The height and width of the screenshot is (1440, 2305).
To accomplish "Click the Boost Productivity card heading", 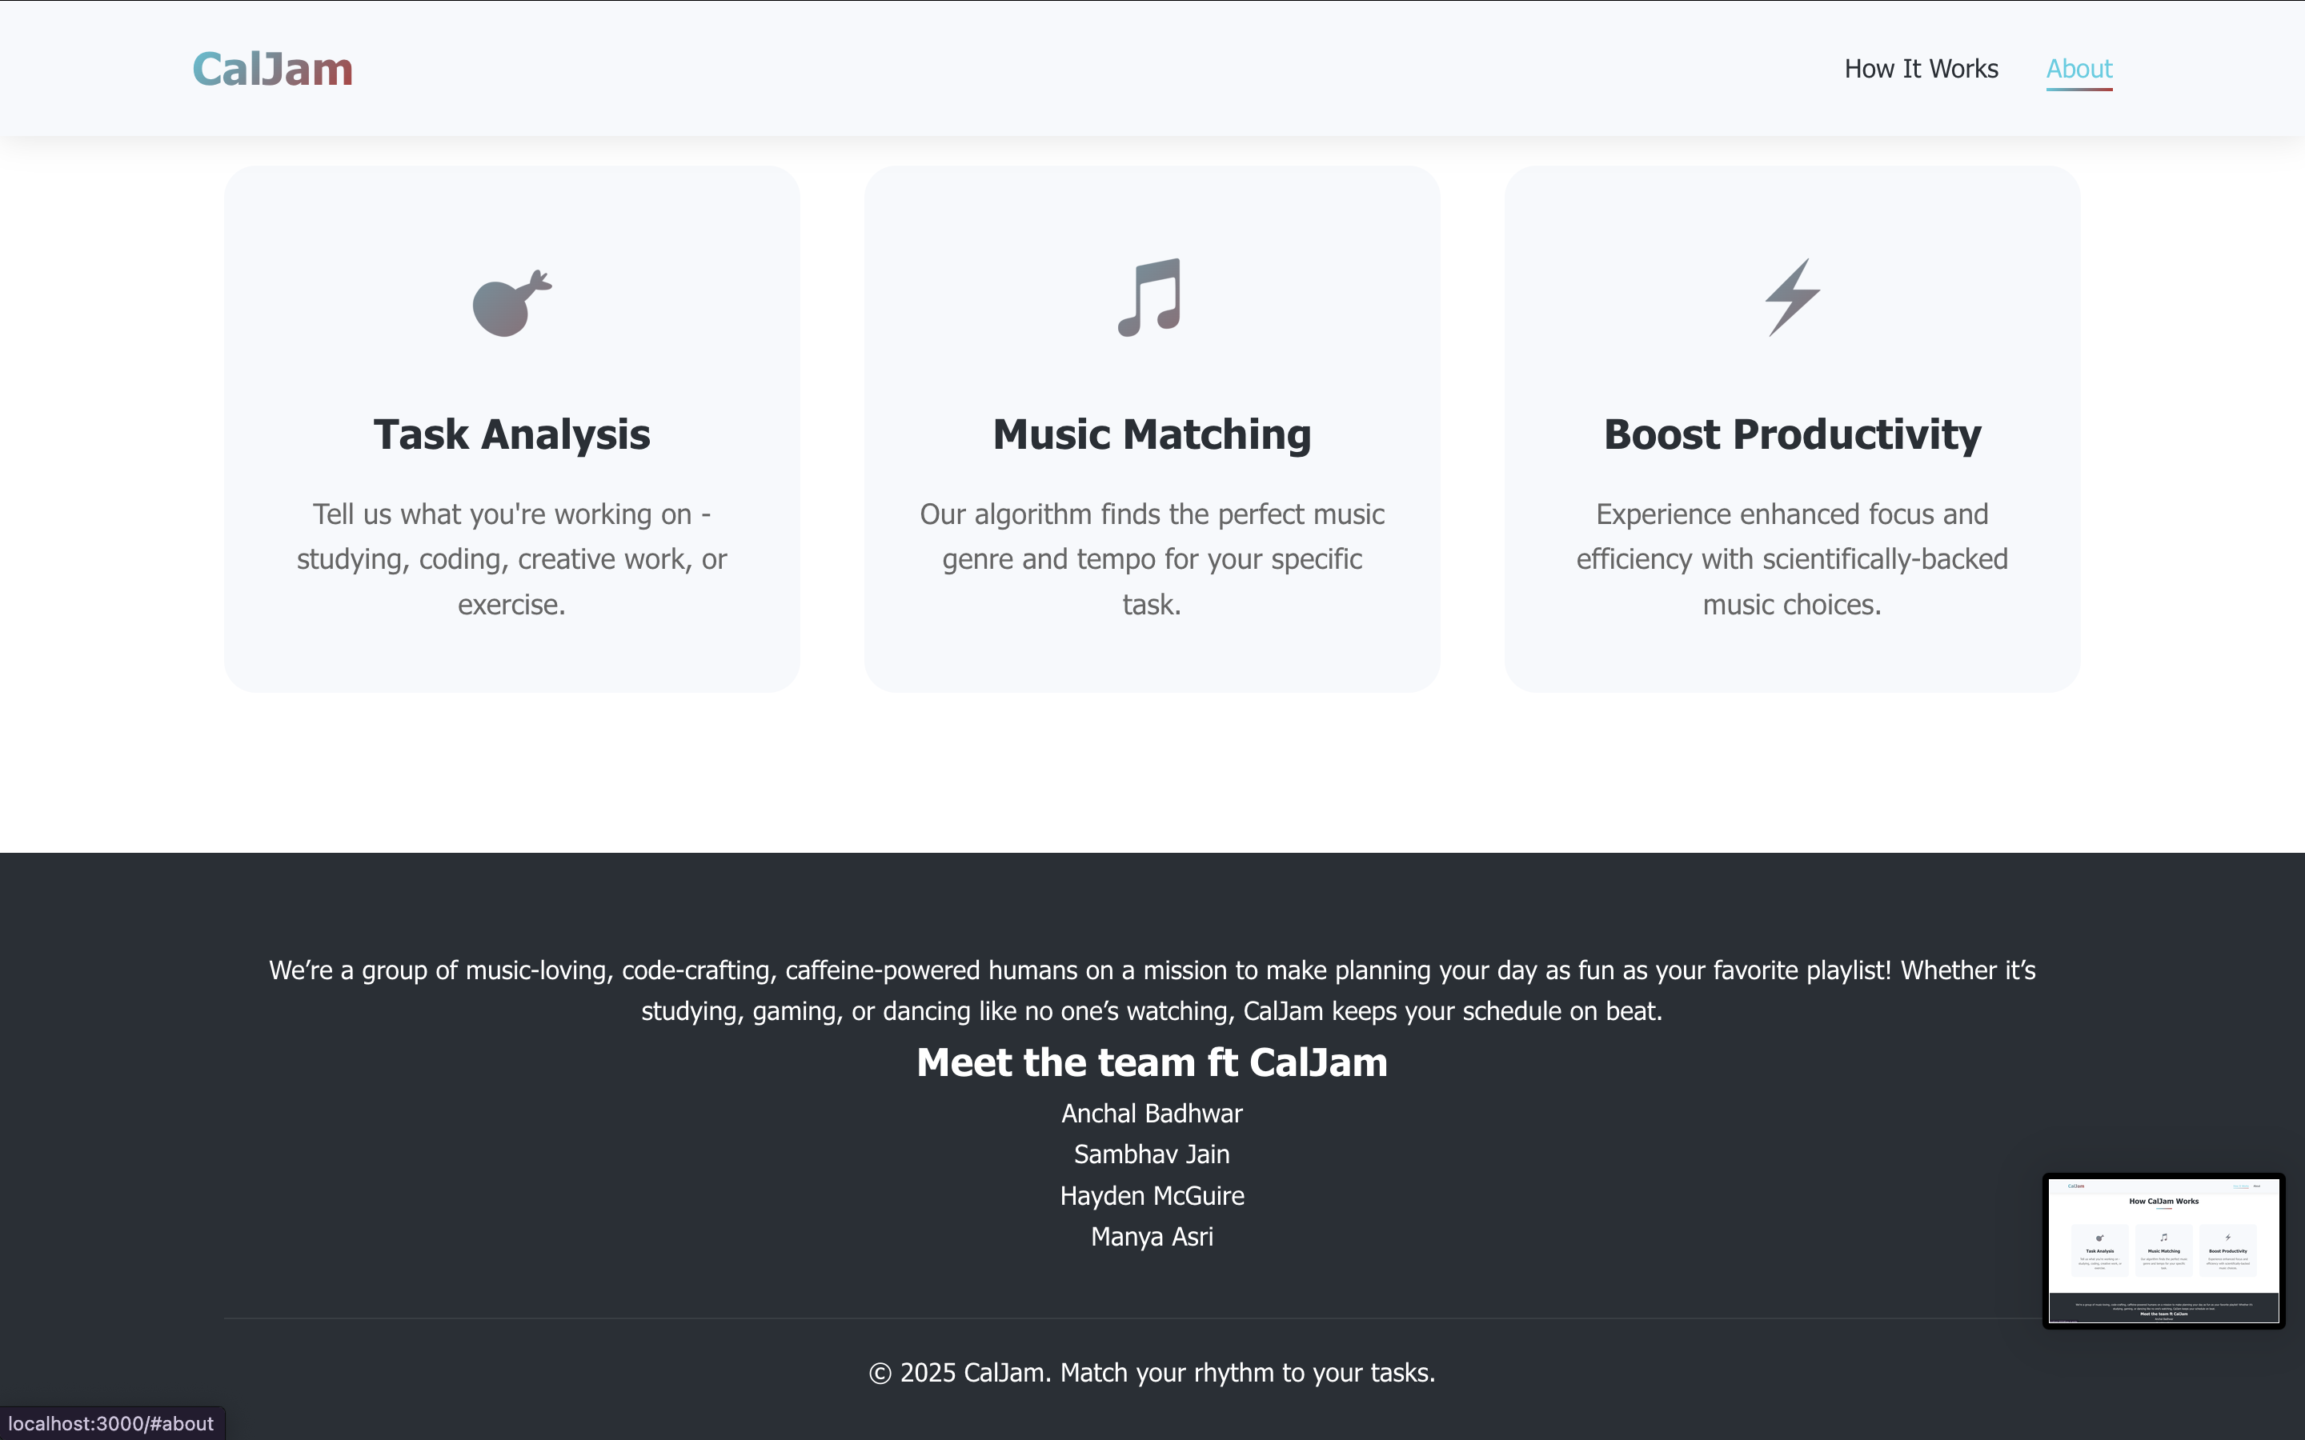I will click(1792, 434).
